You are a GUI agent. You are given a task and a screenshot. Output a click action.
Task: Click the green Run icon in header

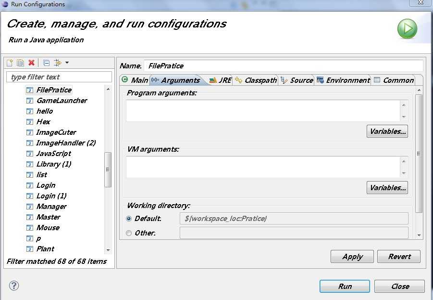(407, 29)
